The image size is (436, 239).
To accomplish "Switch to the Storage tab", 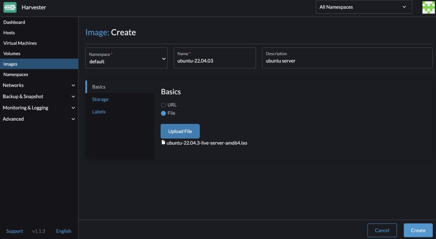I will tap(100, 99).
